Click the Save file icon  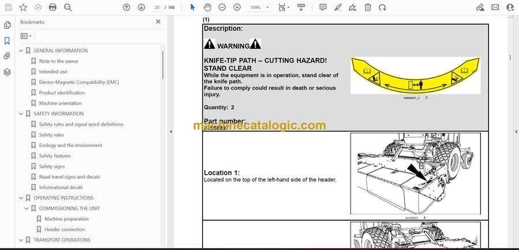click(x=8, y=7)
